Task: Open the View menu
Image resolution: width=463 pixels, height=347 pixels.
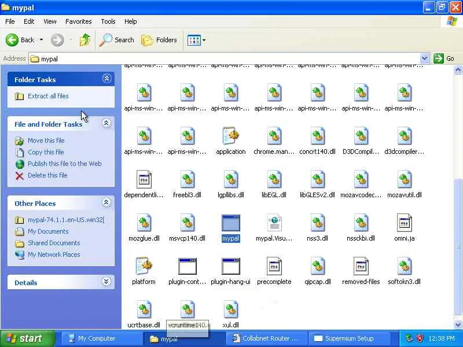Action: [x=50, y=21]
